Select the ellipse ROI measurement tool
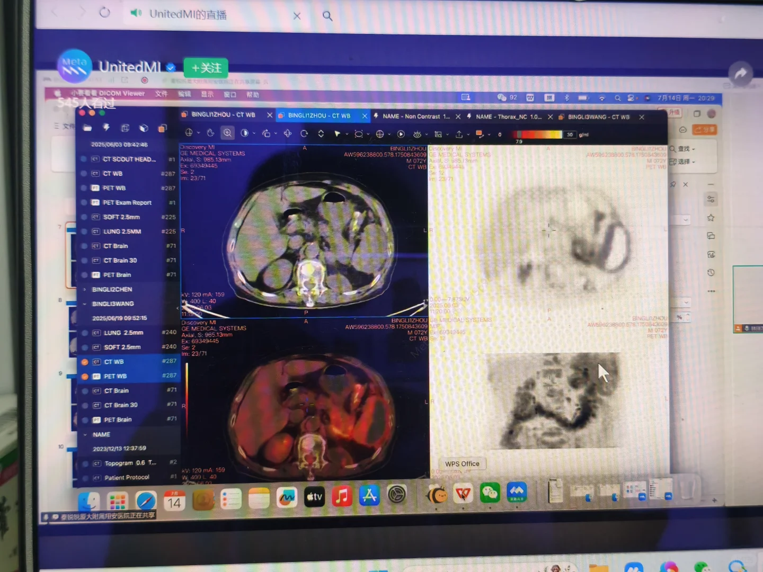This screenshot has height=572, width=763. point(359,134)
